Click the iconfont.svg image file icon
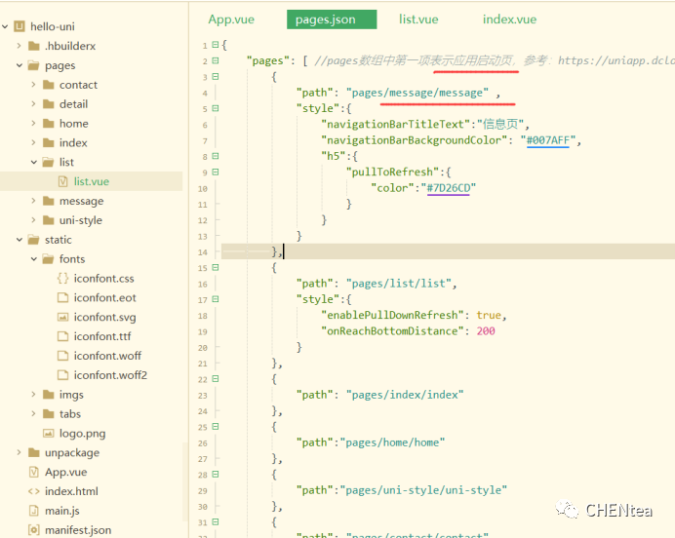675x538 pixels. click(x=63, y=317)
